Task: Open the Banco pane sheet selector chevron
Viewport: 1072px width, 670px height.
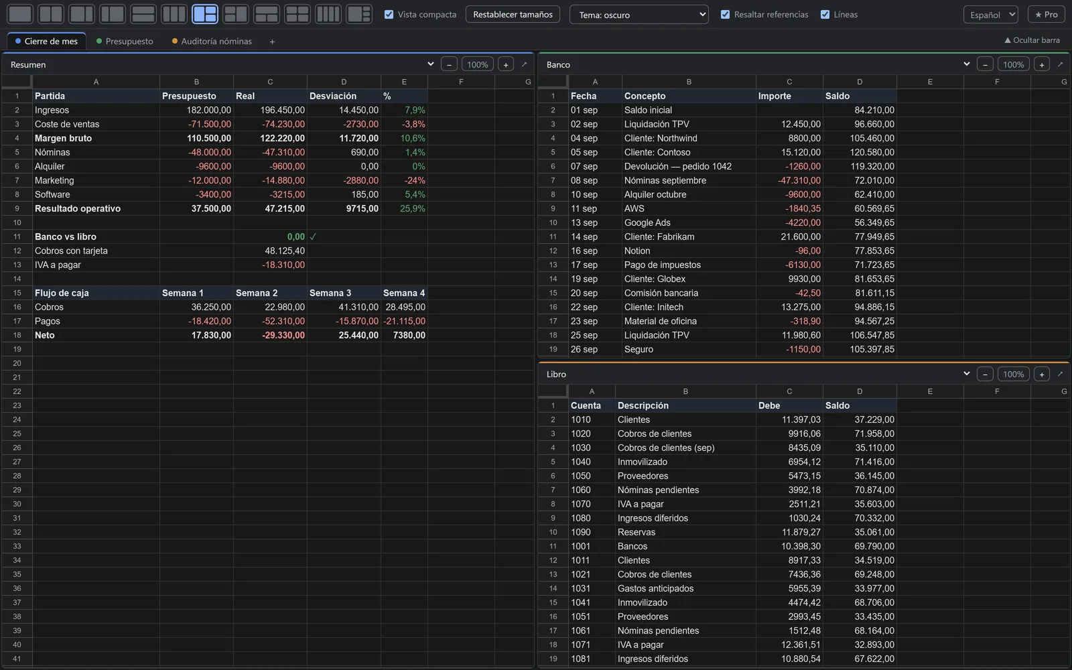Action: pyautogui.click(x=966, y=64)
